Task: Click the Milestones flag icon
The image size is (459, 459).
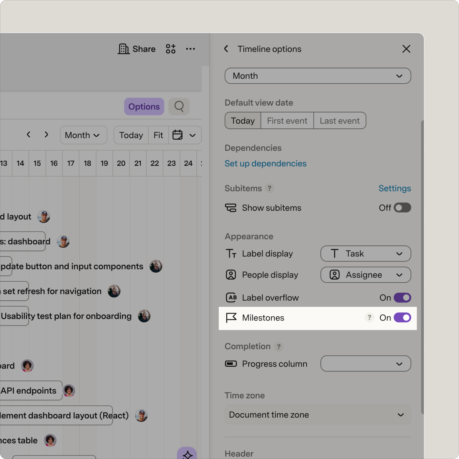Action: 231,318
